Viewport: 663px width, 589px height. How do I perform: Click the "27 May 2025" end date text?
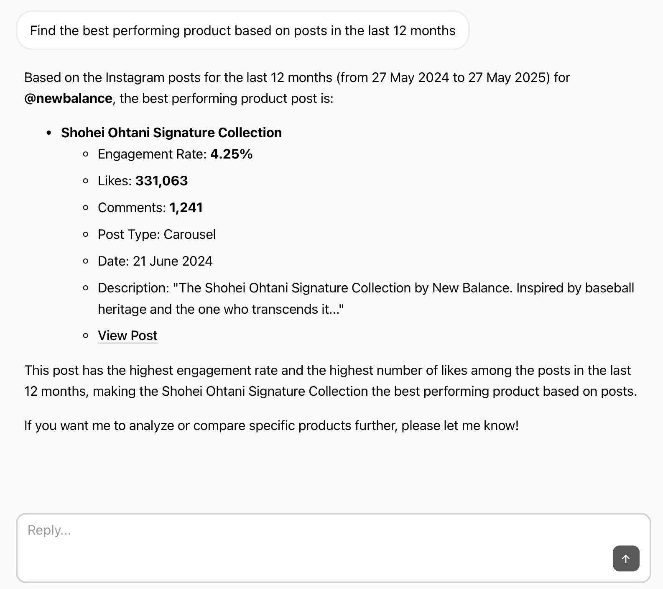(x=507, y=77)
